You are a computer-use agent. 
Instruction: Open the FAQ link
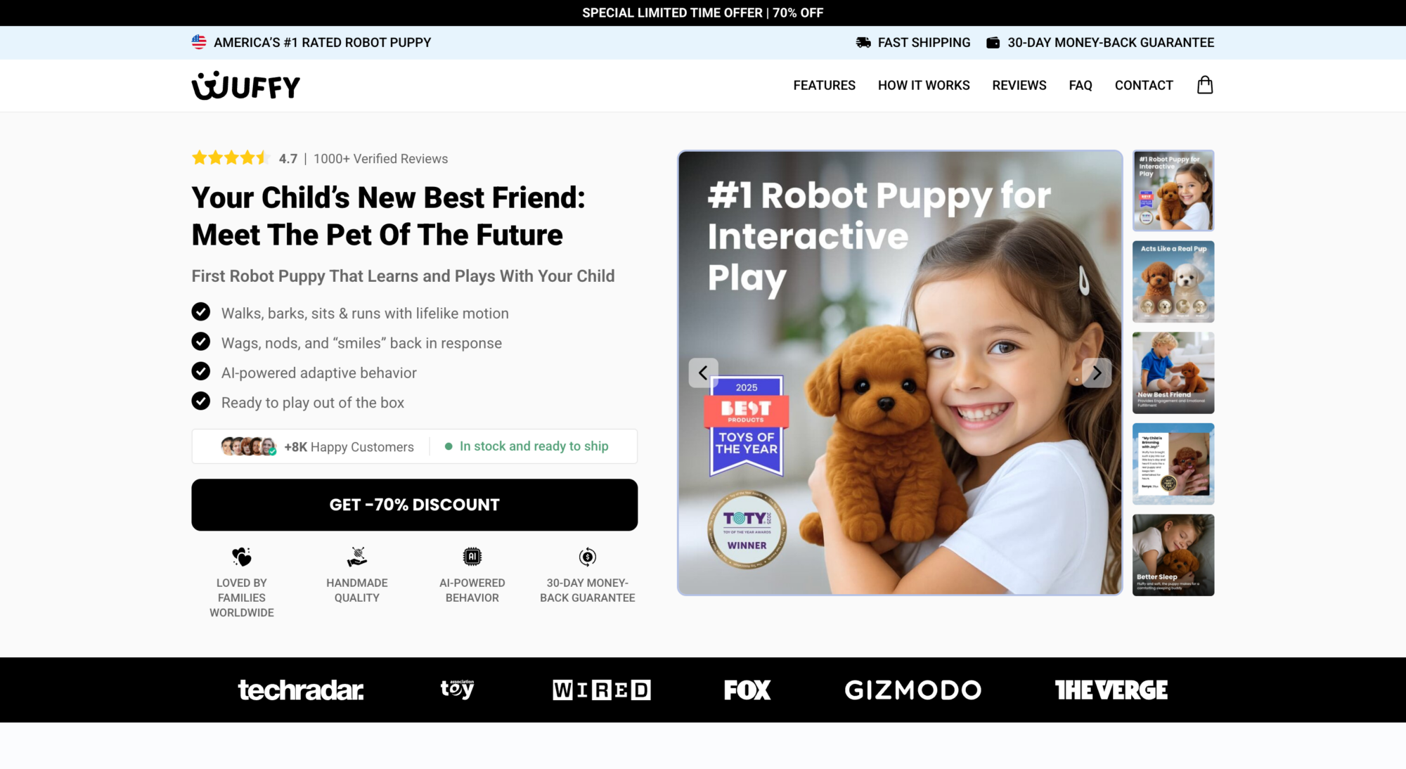pyautogui.click(x=1080, y=86)
